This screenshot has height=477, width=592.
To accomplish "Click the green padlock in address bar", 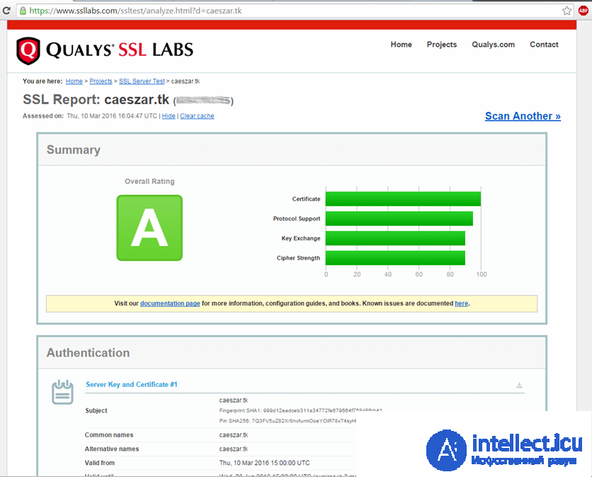I will (23, 11).
